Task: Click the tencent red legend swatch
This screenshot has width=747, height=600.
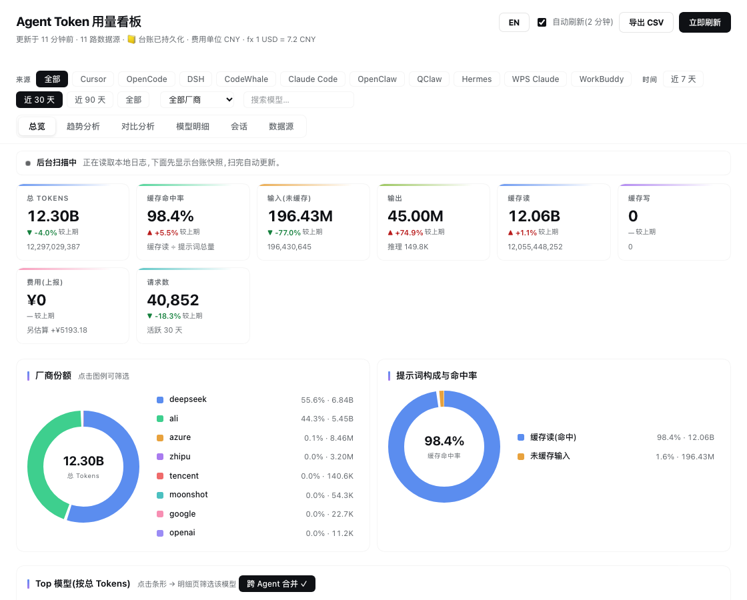Action: click(160, 476)
